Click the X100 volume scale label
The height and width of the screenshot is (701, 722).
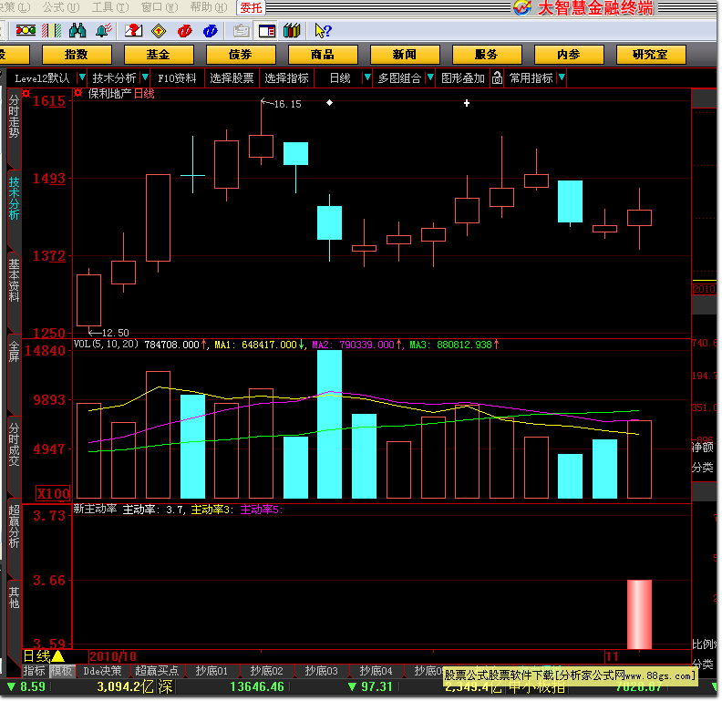(54, 494)
